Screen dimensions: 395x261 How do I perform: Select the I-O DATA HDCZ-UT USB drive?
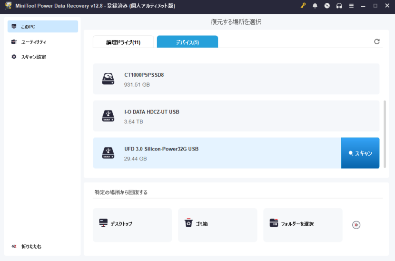pos(236,116)
